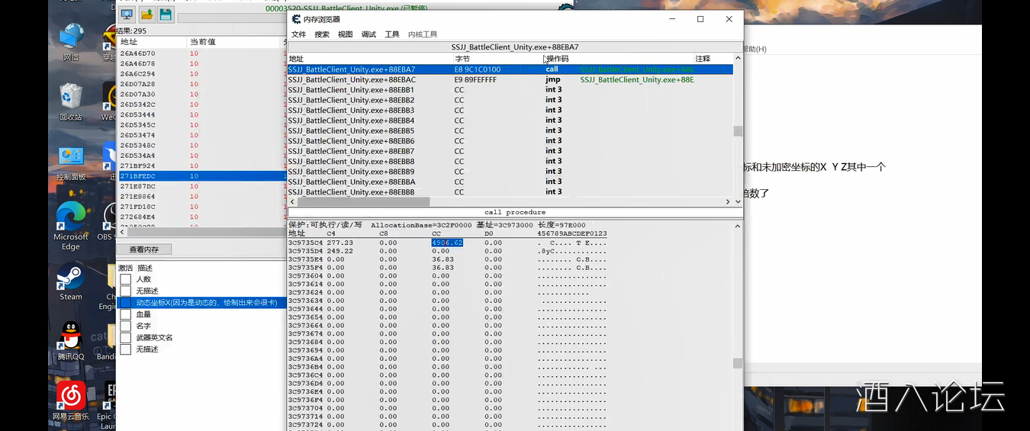Open the 控制面板 control panel icon
This screenshot has width=1030, height=431.
71,157
